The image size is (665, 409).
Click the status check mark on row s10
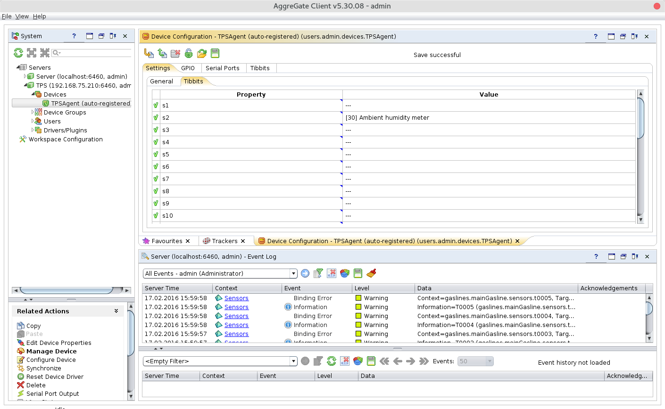(156, 215)
